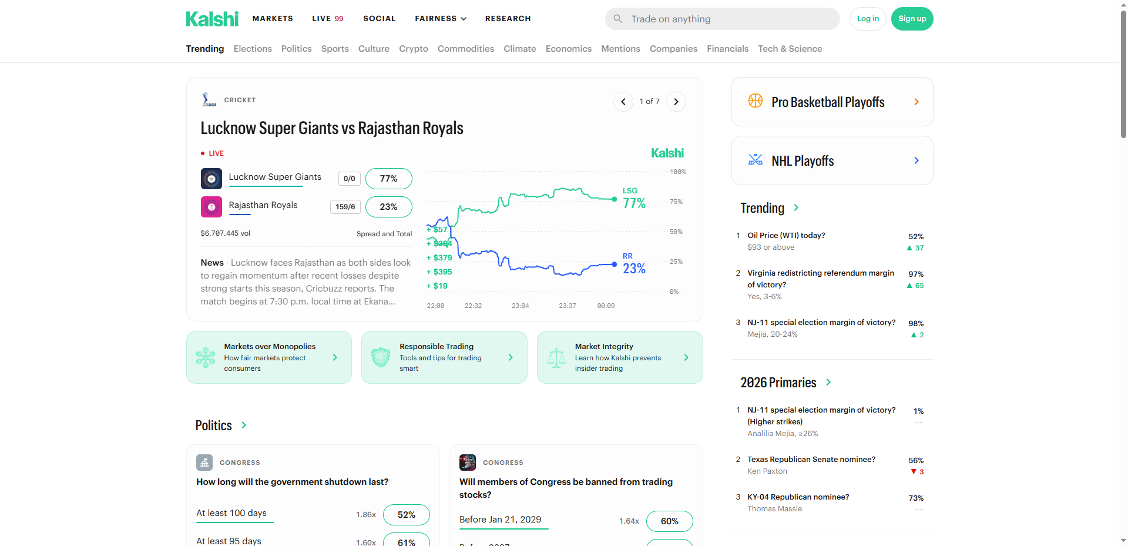Open the Fairness dropdown menu
The image size is (1128, 546).
click(440, 19)
